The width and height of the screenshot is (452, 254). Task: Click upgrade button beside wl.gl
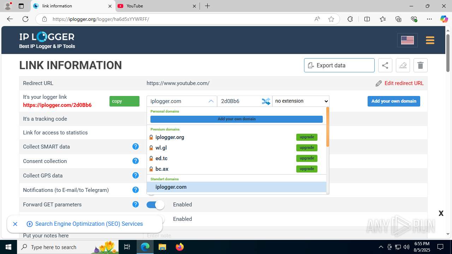tap(307, 148)
